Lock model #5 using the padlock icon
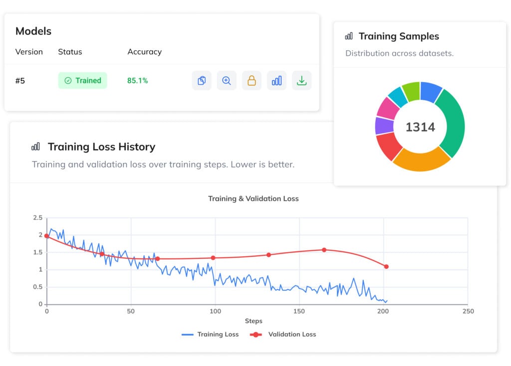The width and height of the screenshot is (511, 366). pyautogui.click(x=252, y=80)
